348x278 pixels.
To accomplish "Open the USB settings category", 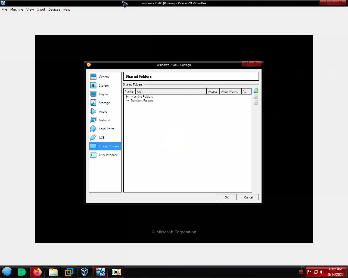I will pos(105,137).
